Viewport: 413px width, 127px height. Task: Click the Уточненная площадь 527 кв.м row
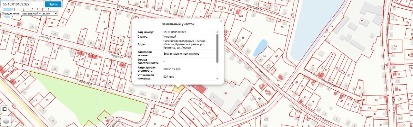pyautogui.click(x=174, y=77)
